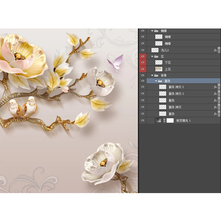
Task: Click the folder icon of the selected 藤条 group
Action: [x=160, y=81]
